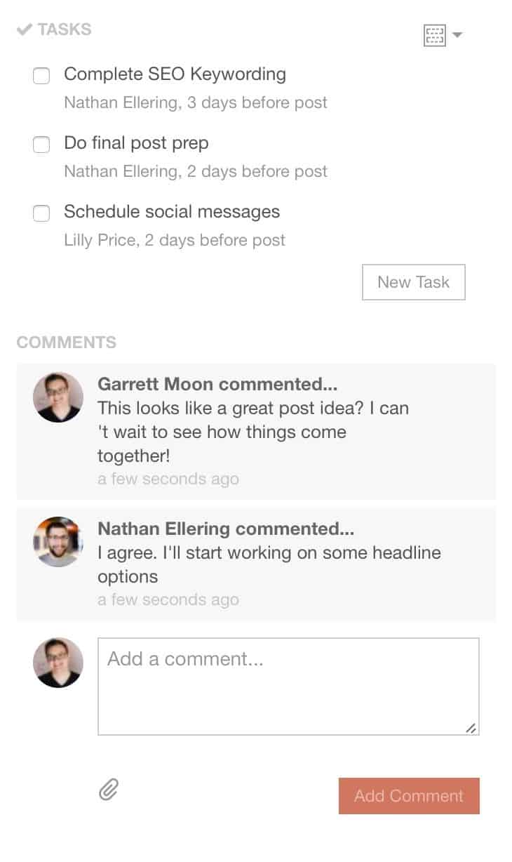
Task: Check off the Complete SEO Keywording task
Action: point(41,76)
